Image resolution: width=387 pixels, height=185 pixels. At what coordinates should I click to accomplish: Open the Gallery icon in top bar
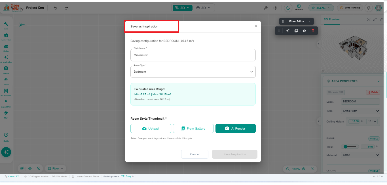click(x=299, y=8)
